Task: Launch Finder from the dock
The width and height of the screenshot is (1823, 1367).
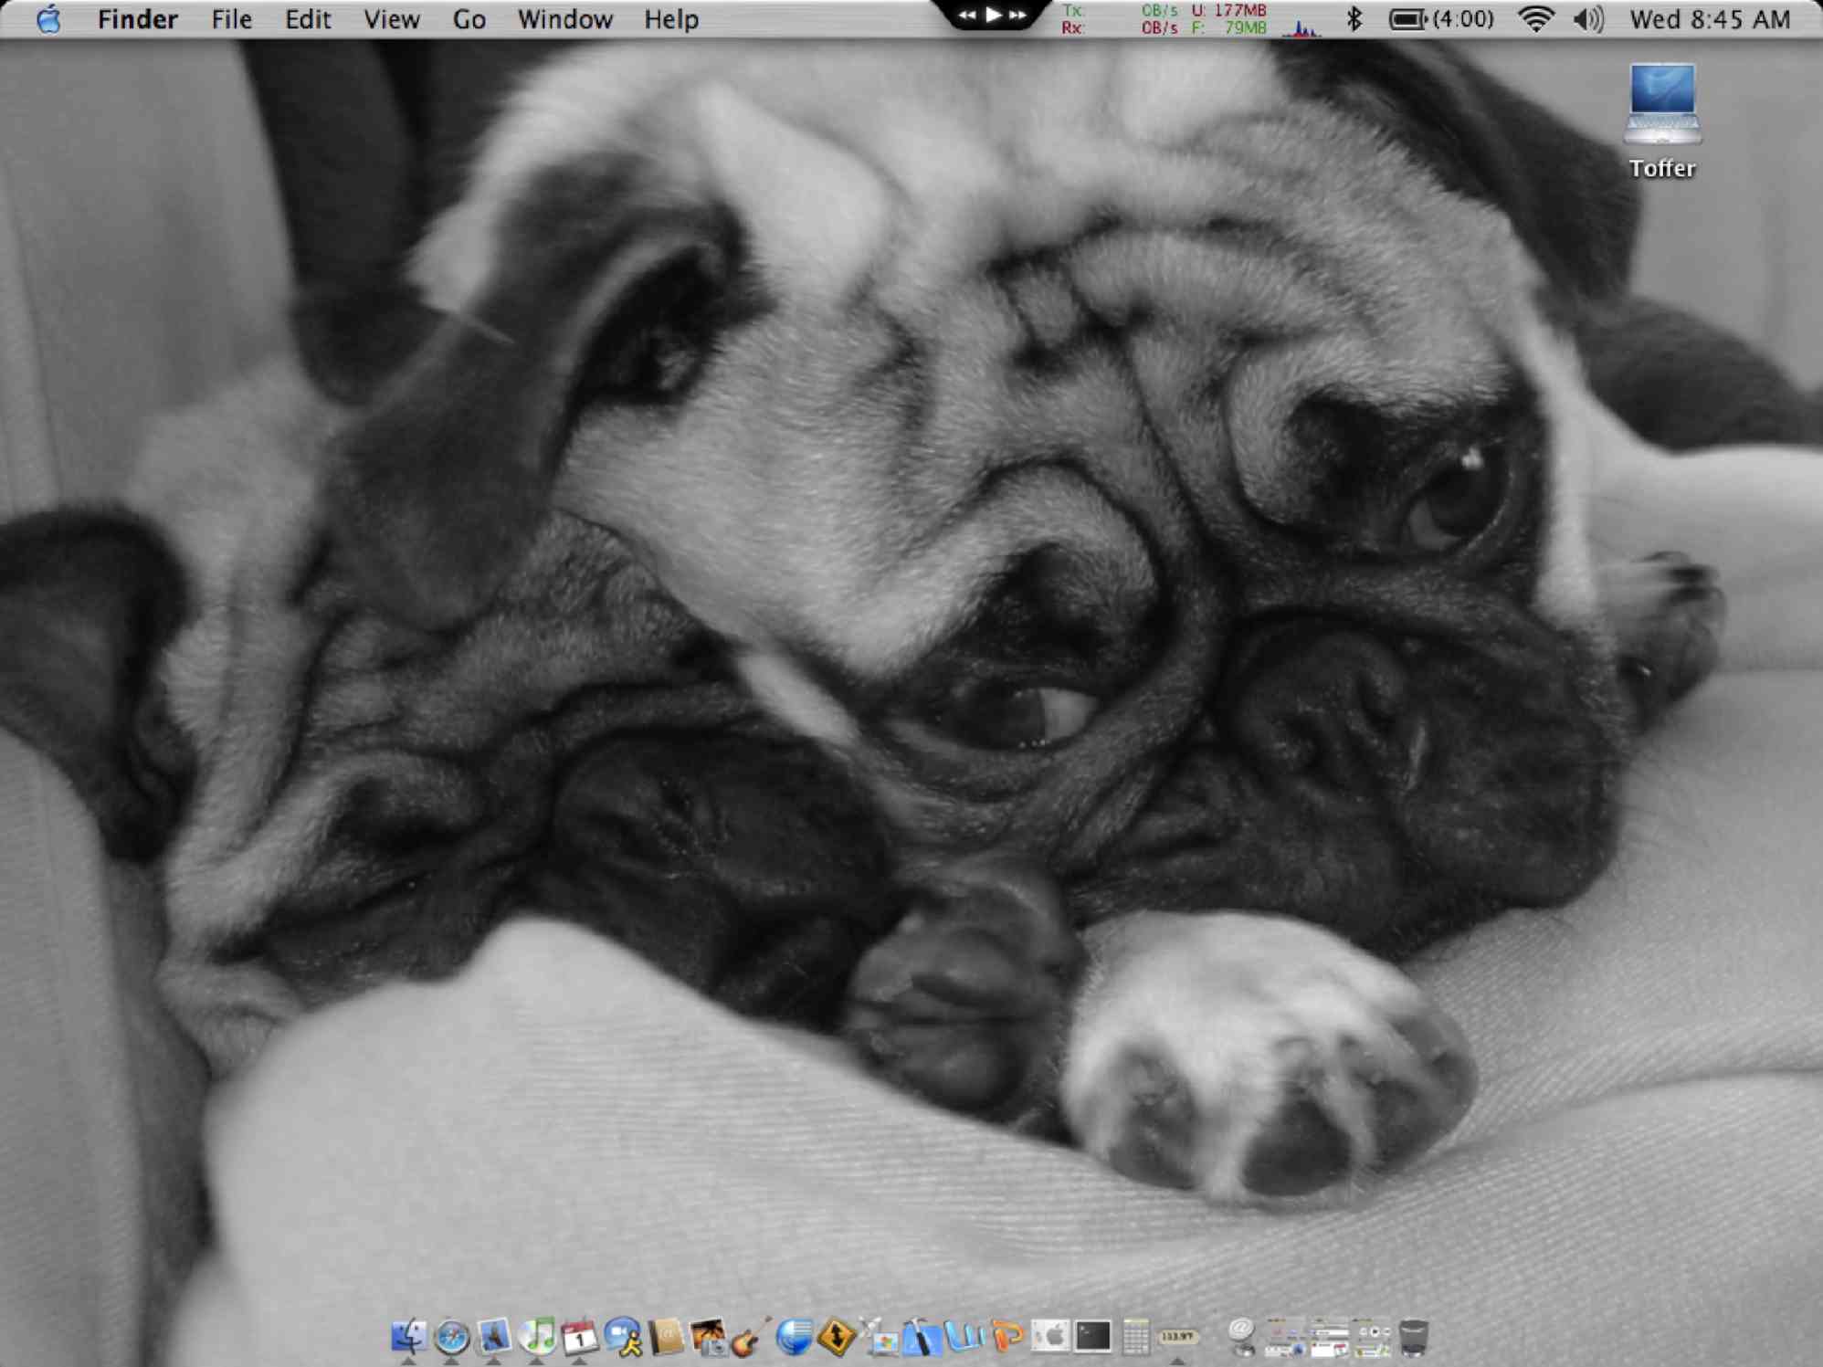Action: (x=408, y=1338)
